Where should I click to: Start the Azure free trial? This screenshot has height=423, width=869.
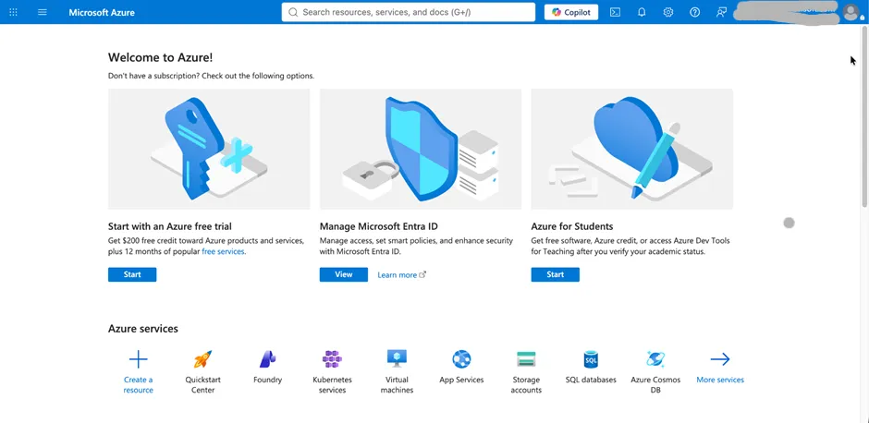(x=132, y=274)
